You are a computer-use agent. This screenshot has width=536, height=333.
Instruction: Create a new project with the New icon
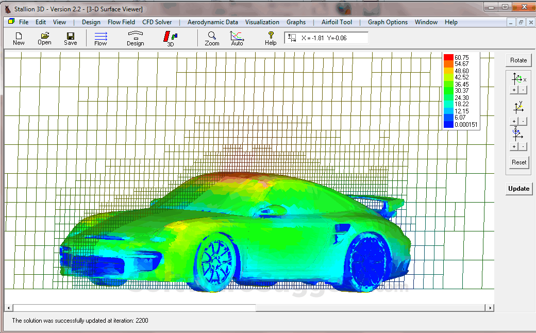click(x=19, y=38)
